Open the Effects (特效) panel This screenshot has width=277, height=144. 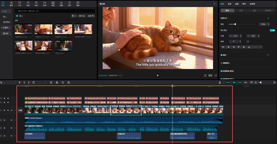[x=36, y=4]
